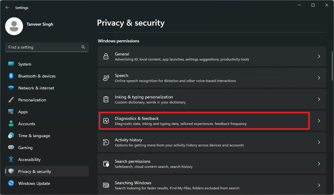Click the System icon in the sidebar
The height and width of the screenshot is (195, 334).
(11, 64)
